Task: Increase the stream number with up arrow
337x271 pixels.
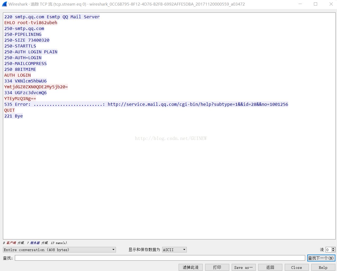Action: (334, 248)
